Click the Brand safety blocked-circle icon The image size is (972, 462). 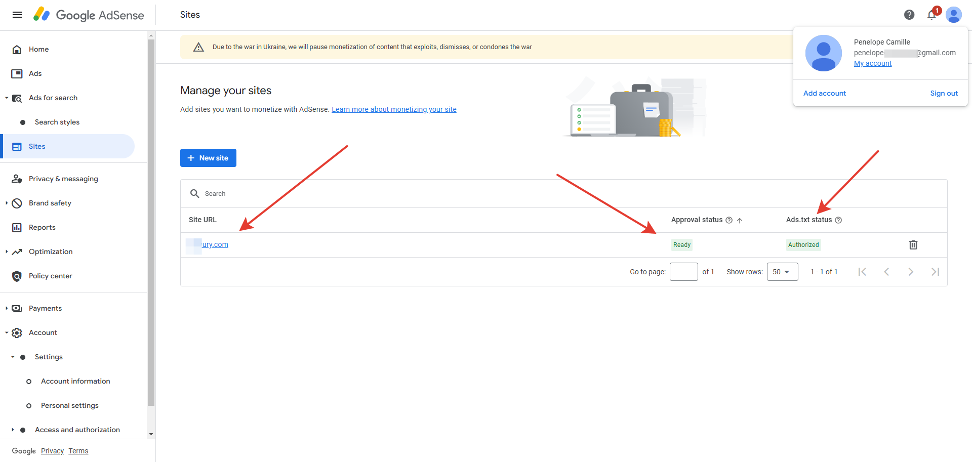tap(17, 203)
